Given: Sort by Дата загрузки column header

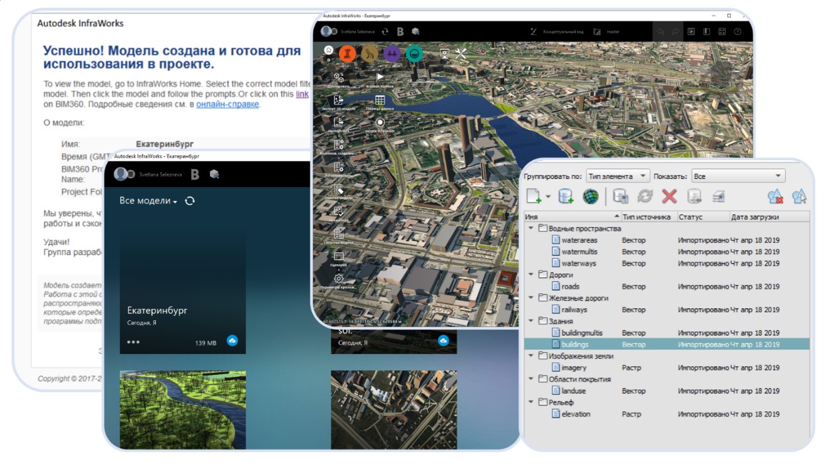Looking at the screenshot, I should pos(769,217).
